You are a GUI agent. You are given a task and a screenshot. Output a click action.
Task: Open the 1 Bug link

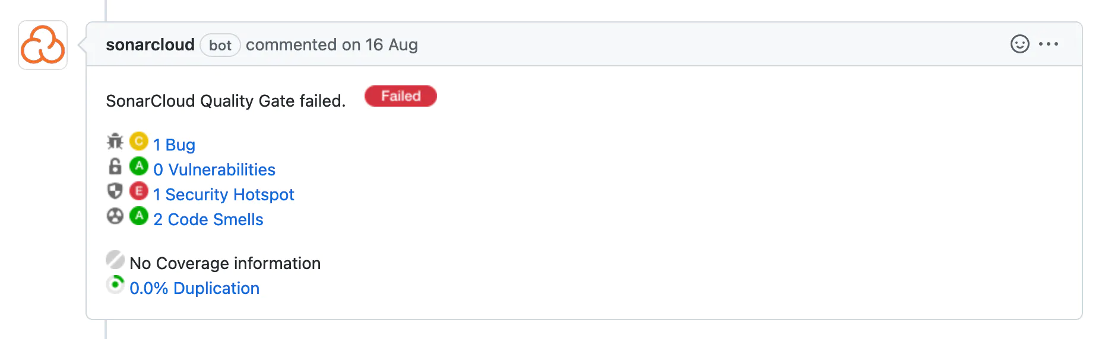[174, 145]
